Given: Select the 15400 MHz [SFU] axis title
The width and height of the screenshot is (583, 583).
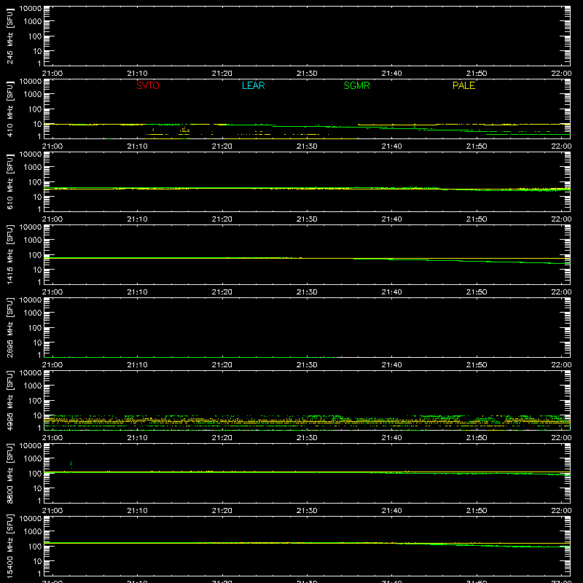Looking at the screenshot, I should pos(9,546).
